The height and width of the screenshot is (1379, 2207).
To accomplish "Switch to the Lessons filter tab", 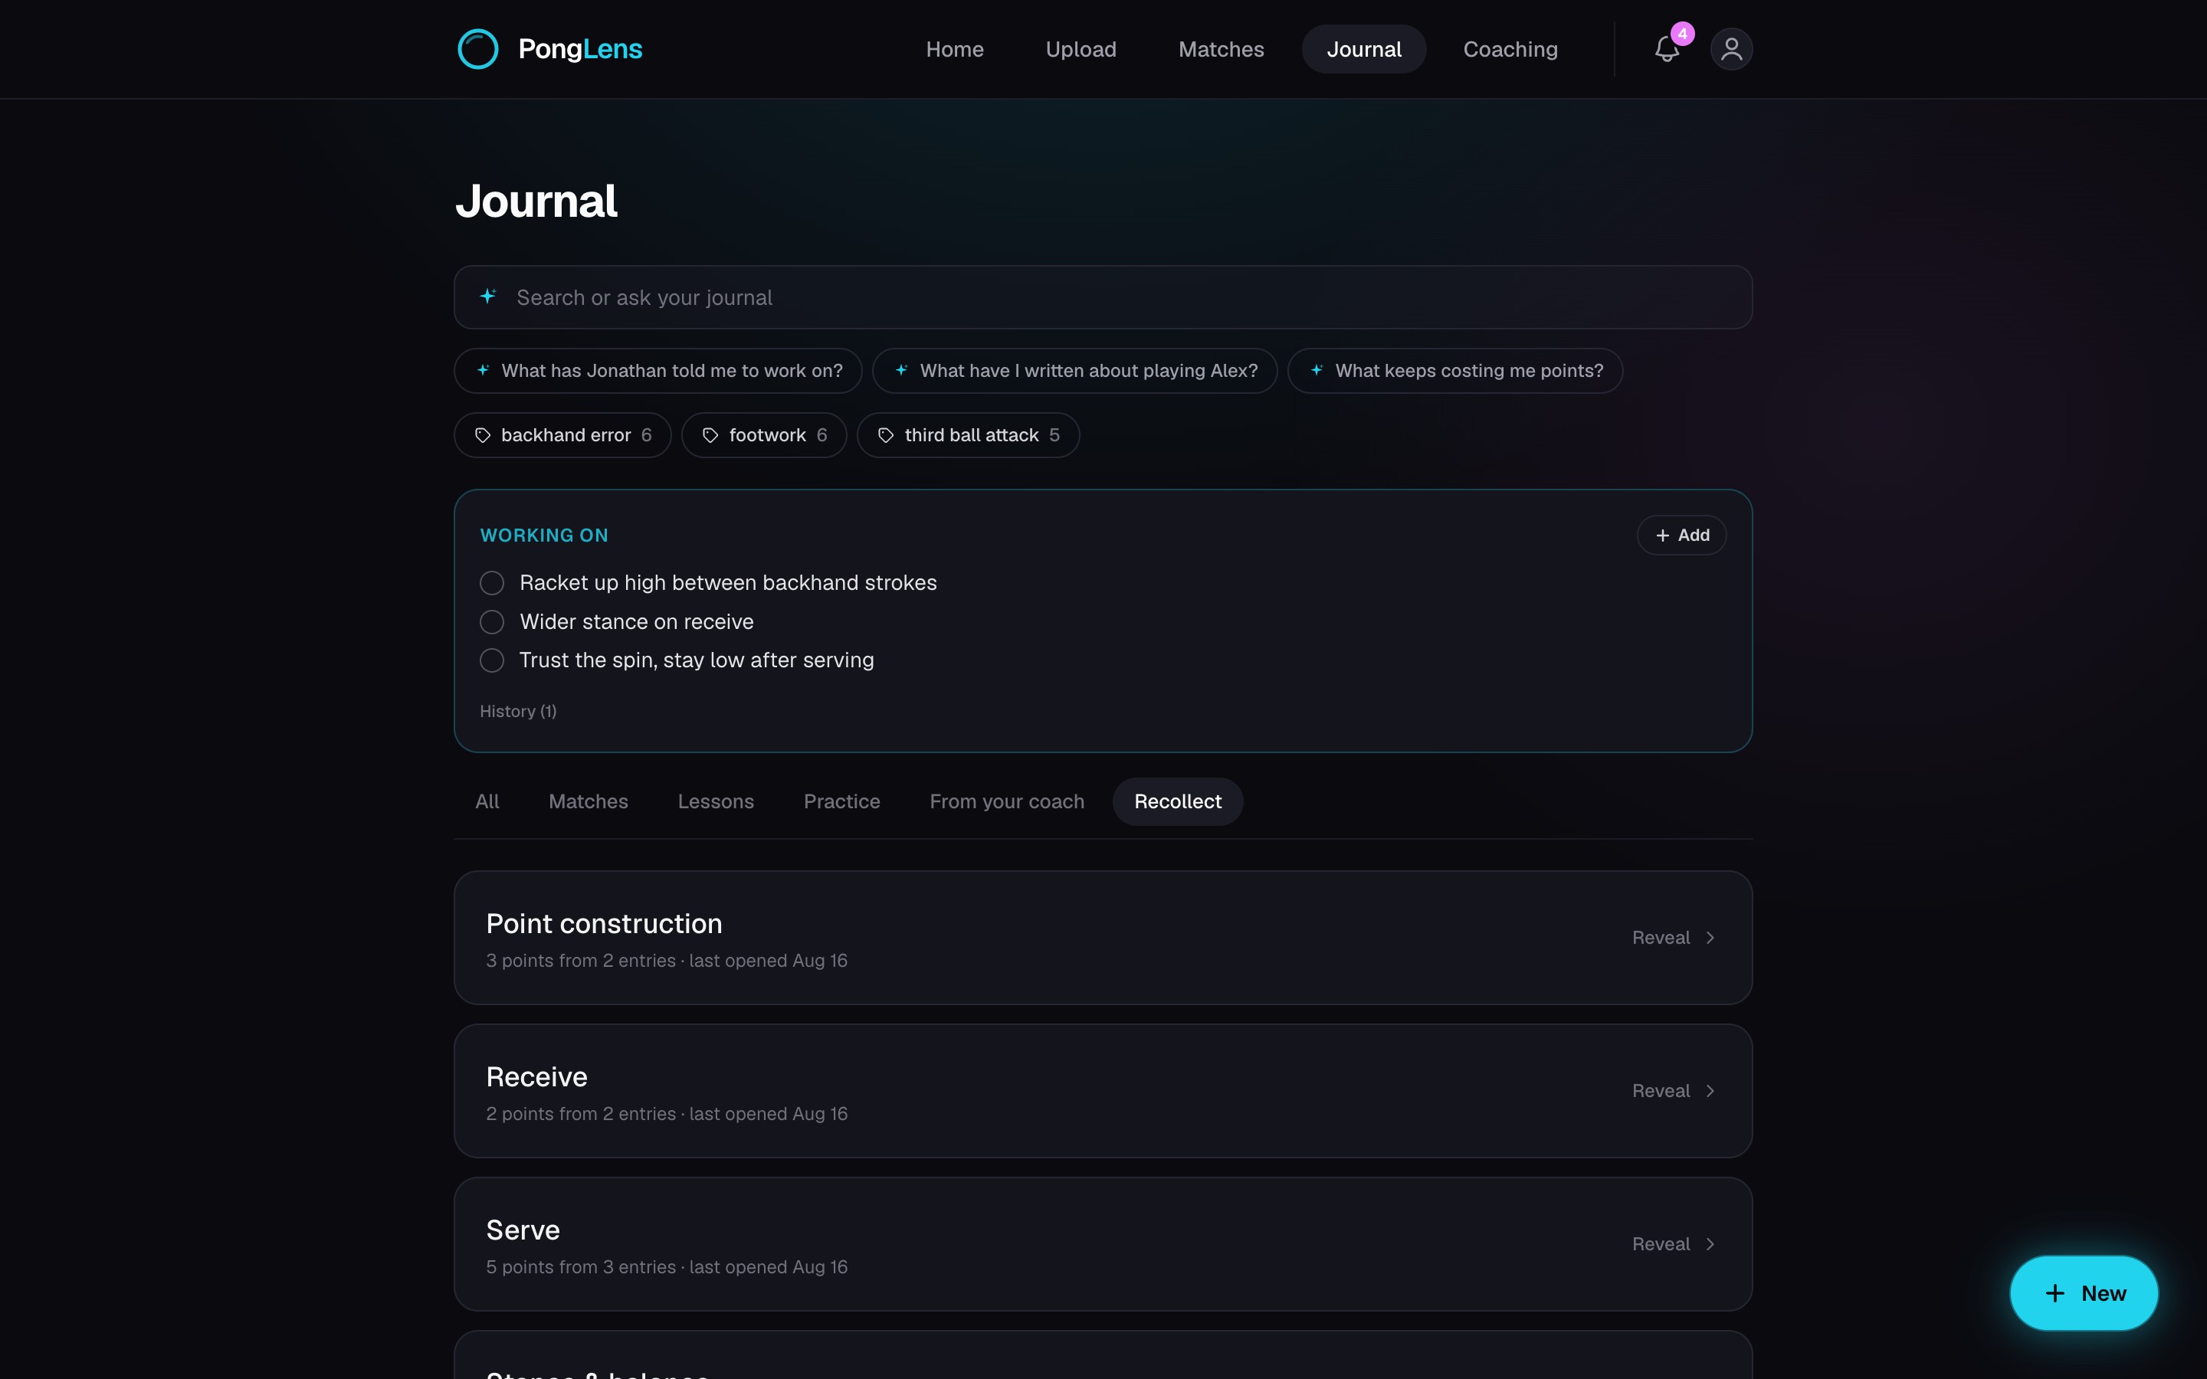I will point(716,801).
